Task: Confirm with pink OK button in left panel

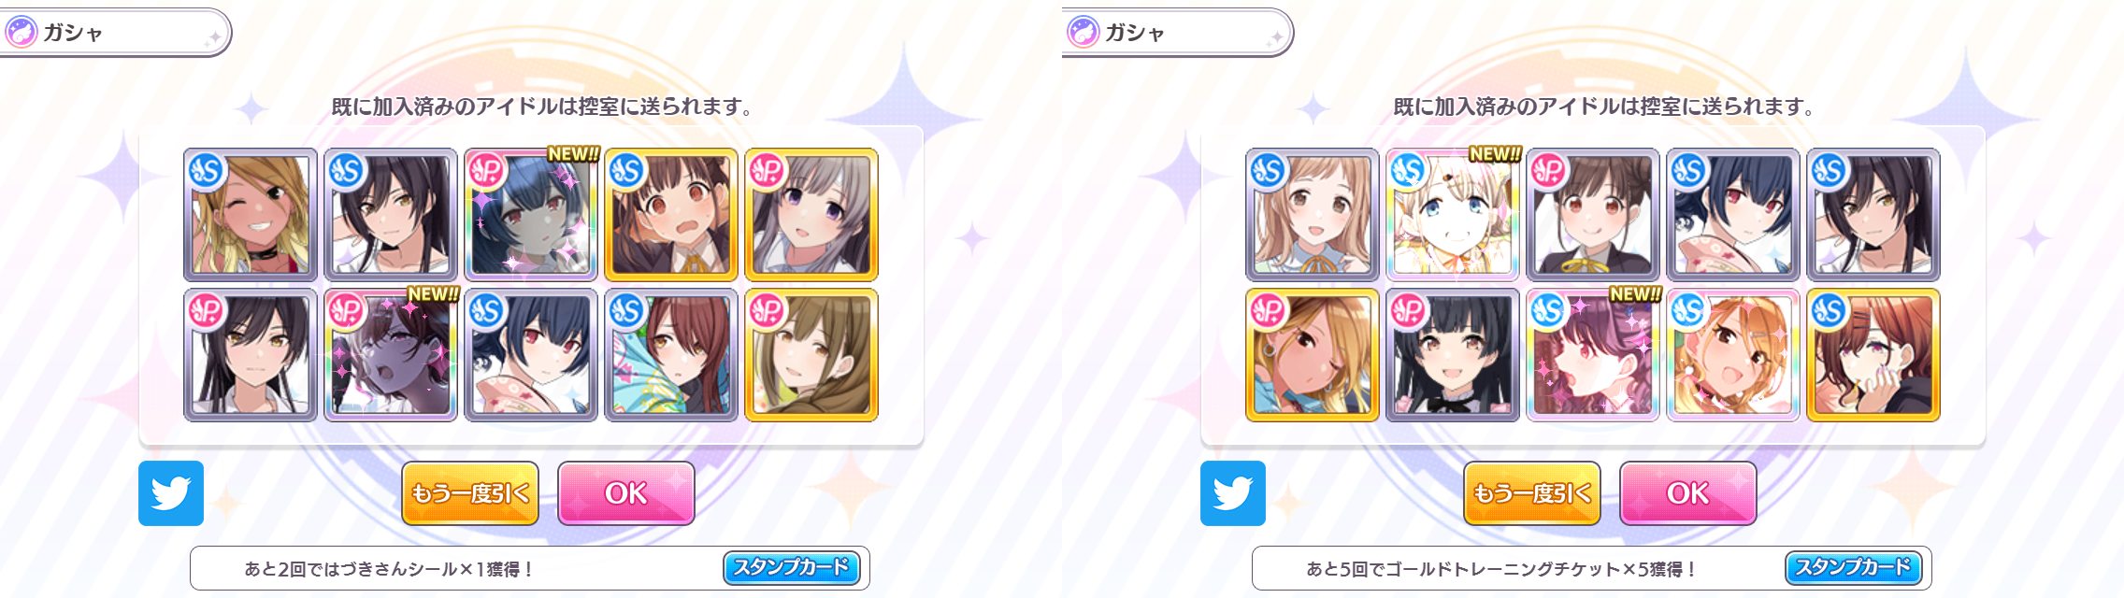Action: (626, 493)
